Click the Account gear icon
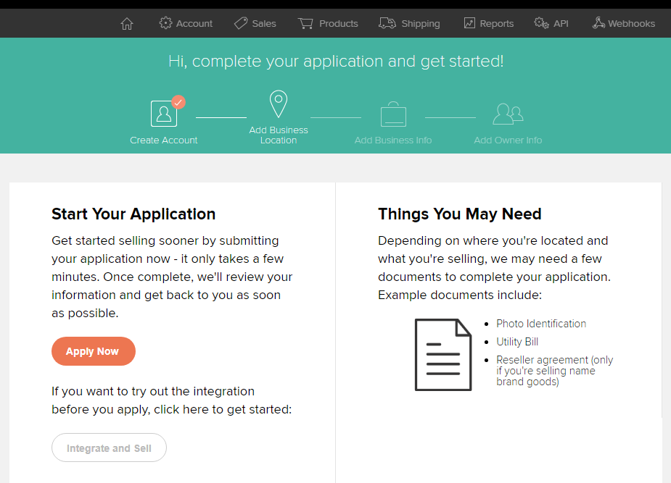This screenshot has width=671, height=483. 165,23
